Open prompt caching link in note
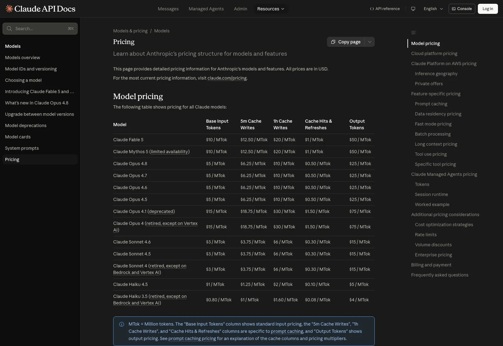503x346 pixels. pyautogui.click(x=287, y=331)
